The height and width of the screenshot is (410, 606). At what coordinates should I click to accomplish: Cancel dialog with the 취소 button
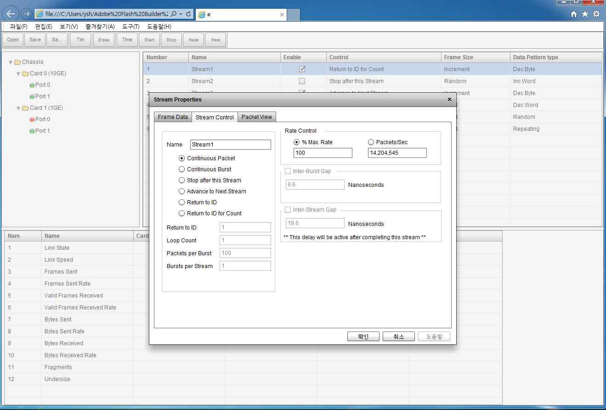[399, 337]
